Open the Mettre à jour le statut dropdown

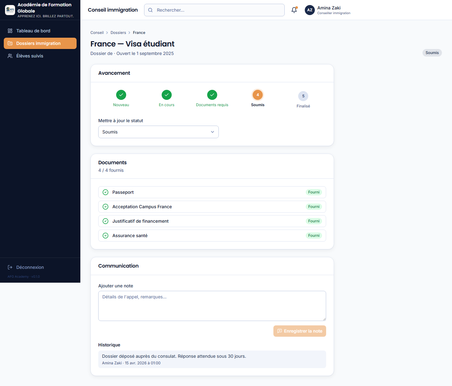click(159, 132)
